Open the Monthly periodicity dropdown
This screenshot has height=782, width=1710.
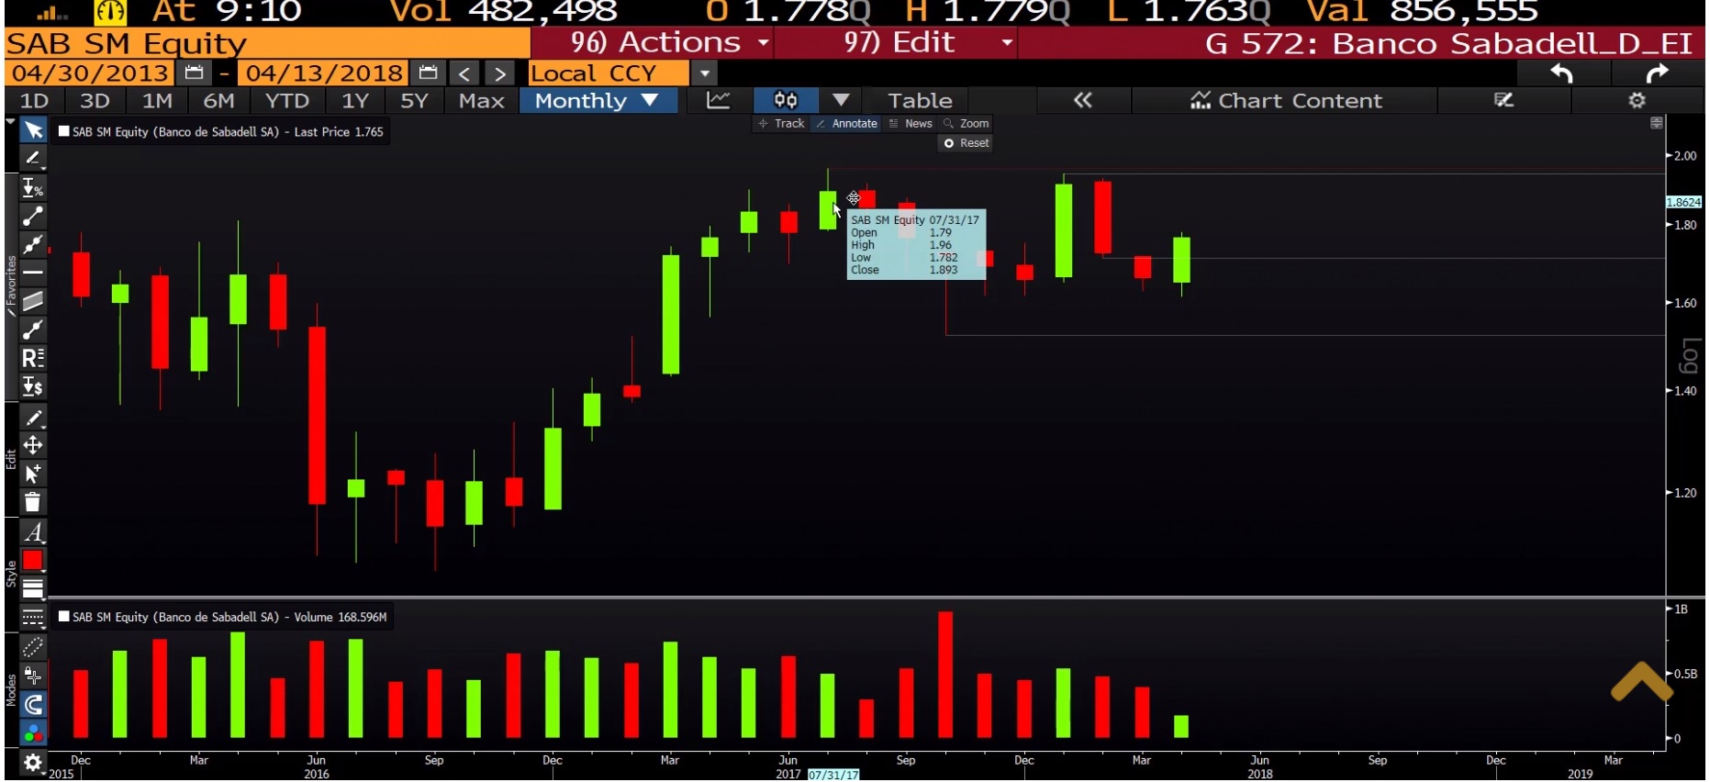(x=598, y=100)
